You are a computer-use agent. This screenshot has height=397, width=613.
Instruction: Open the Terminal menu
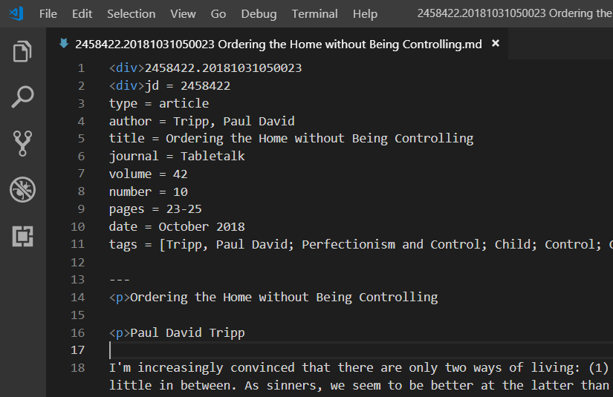[x=314, y=14]
